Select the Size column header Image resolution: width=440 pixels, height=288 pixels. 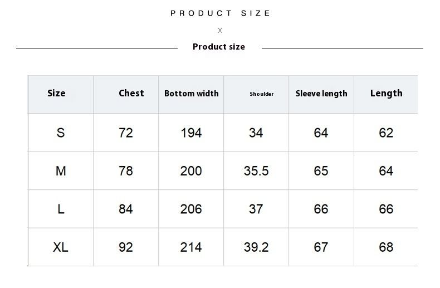click(56, 93)
